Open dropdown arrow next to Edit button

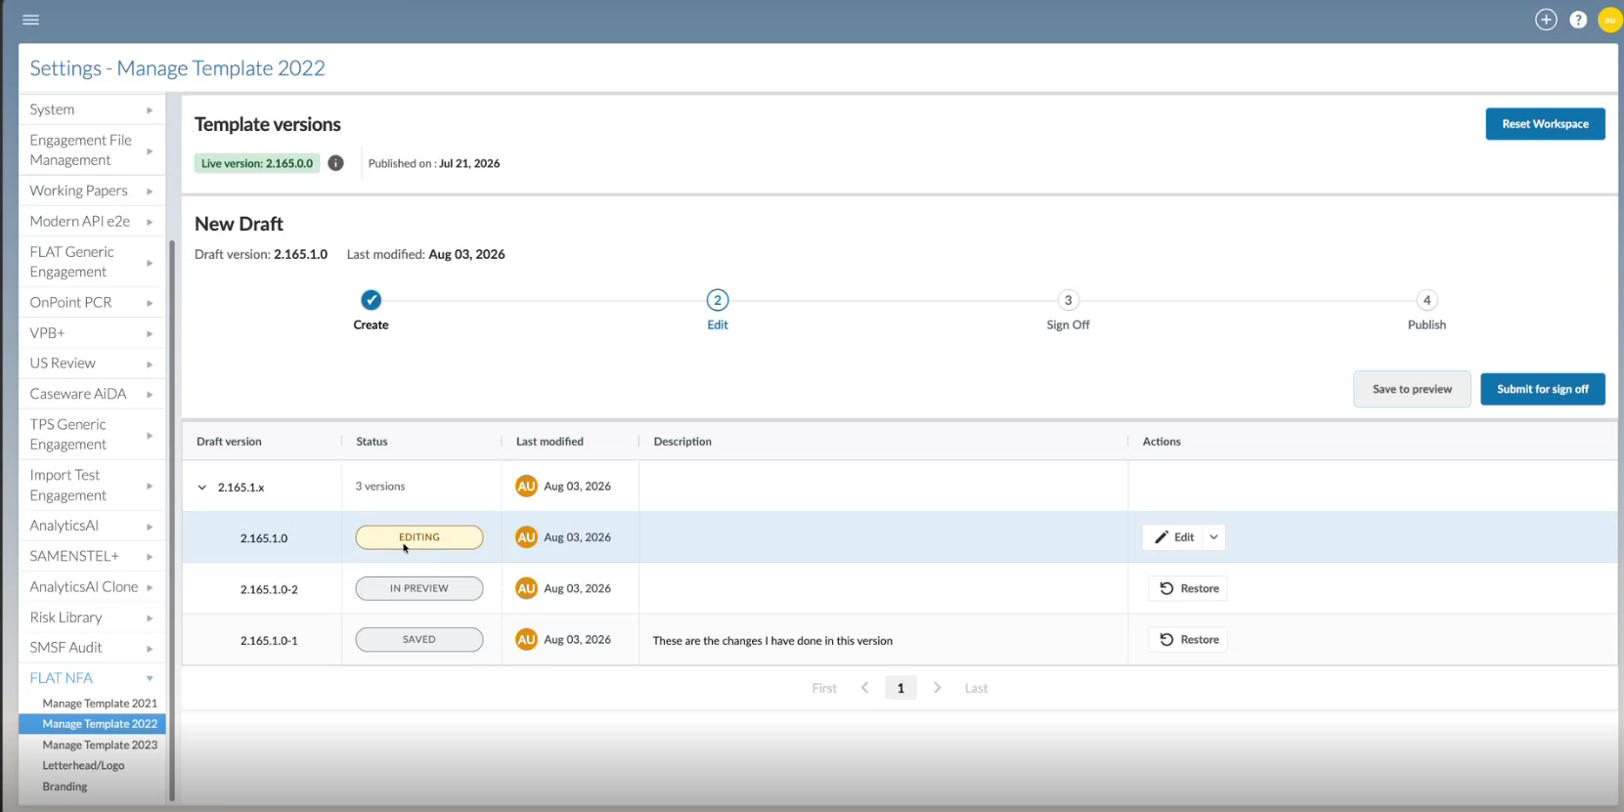click(1213, 537)
